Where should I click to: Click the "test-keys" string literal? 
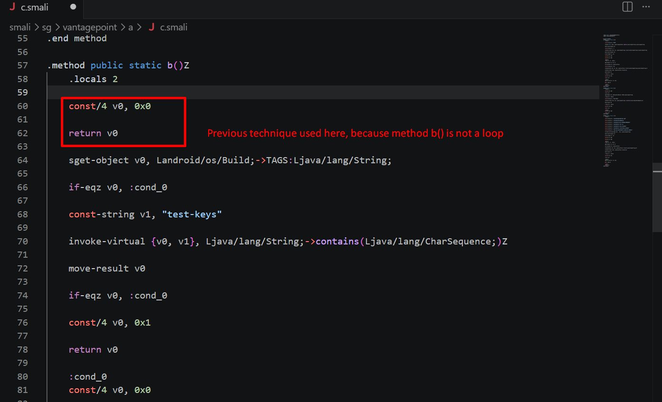[x=192, y=215]
